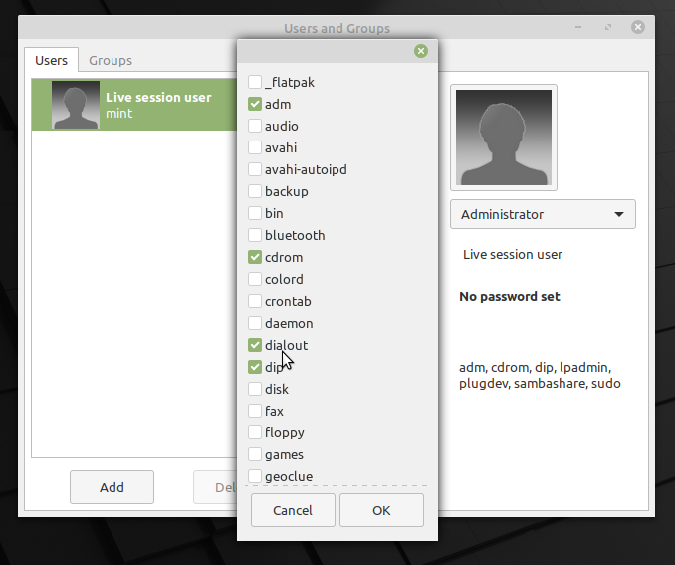Image resolution: width=675 pixels, height=565 pixels.
Task: Toggle the bluetooth group checkbox
Action: click(256, 235)
